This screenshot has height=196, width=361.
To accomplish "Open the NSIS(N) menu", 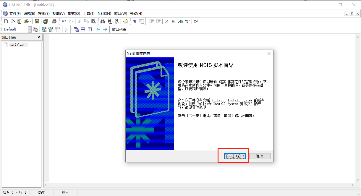I will 104,13.
